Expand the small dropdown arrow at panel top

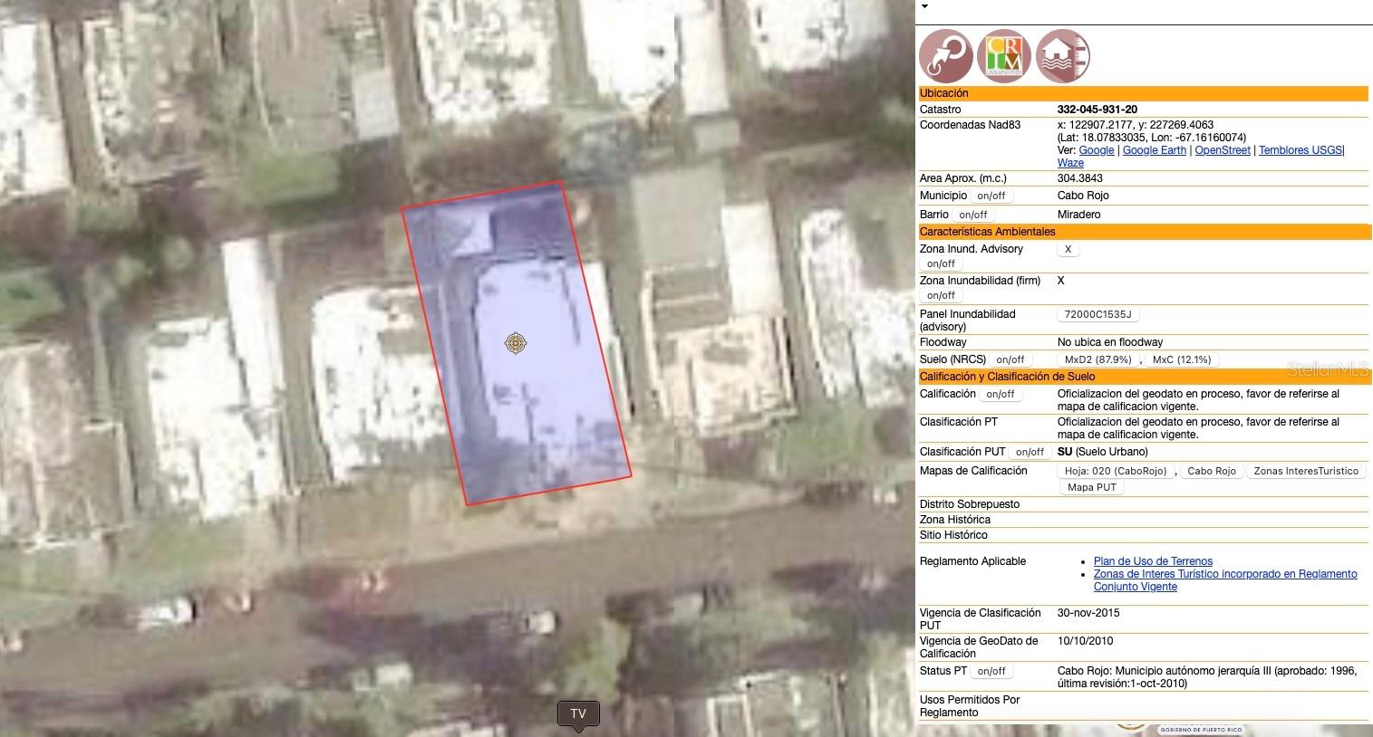pyautogui.click(x=924, y=7)
